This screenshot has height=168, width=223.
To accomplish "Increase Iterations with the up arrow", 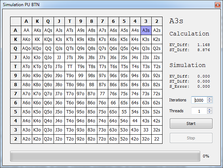I will 210,99.
